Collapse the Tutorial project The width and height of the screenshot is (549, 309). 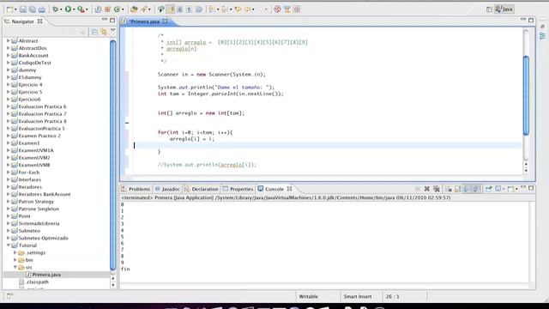point(8,245)
